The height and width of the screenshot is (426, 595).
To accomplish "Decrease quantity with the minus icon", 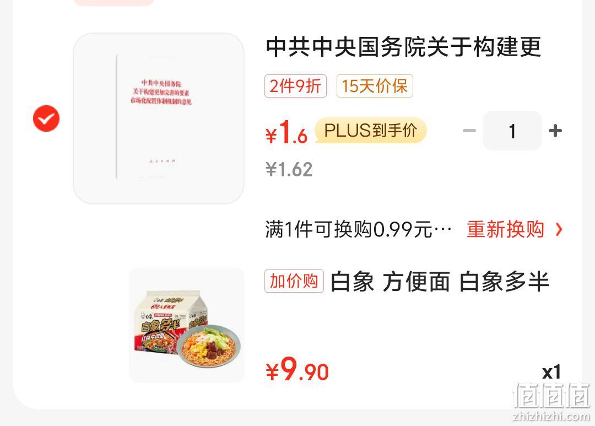I will point(469,131).
